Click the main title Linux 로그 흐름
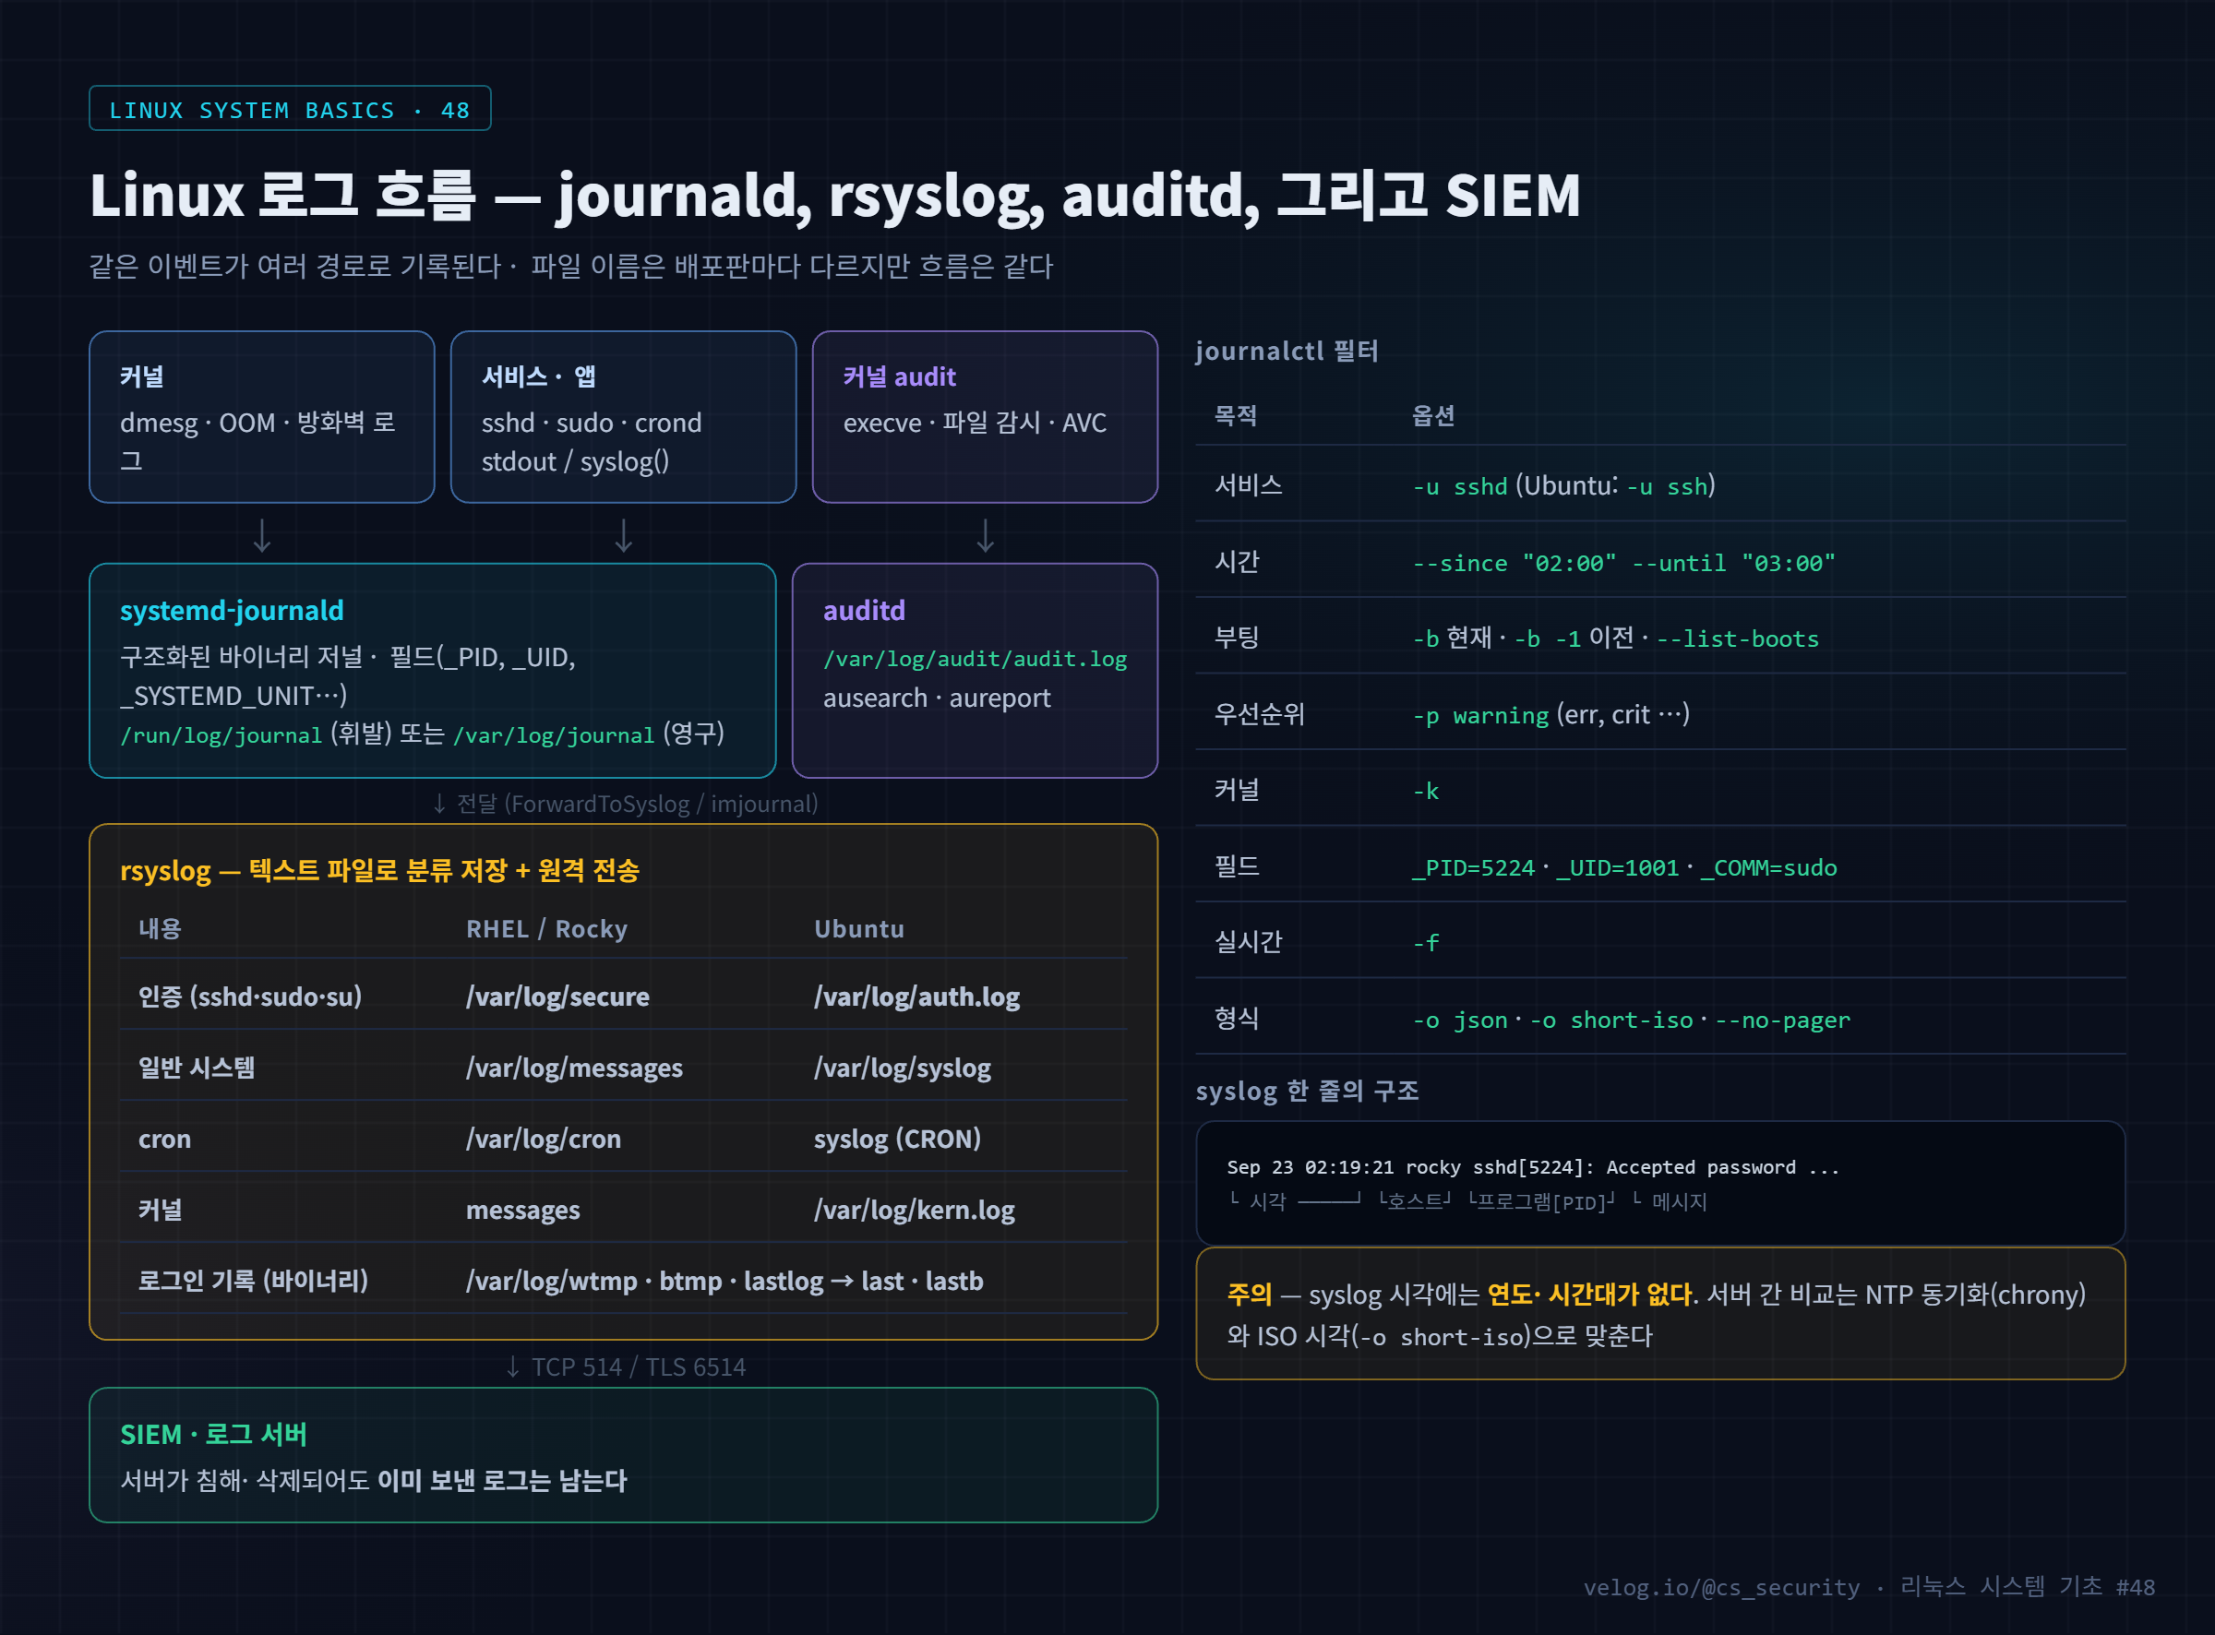 coord(834,195)
